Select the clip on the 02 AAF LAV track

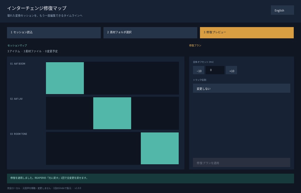[x=112, y=113]
